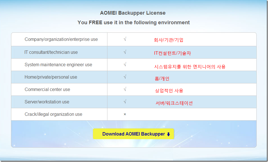Click red Korean text 'IT컨설턴트/기술자'
268x162 pixels.
(172, 53)
